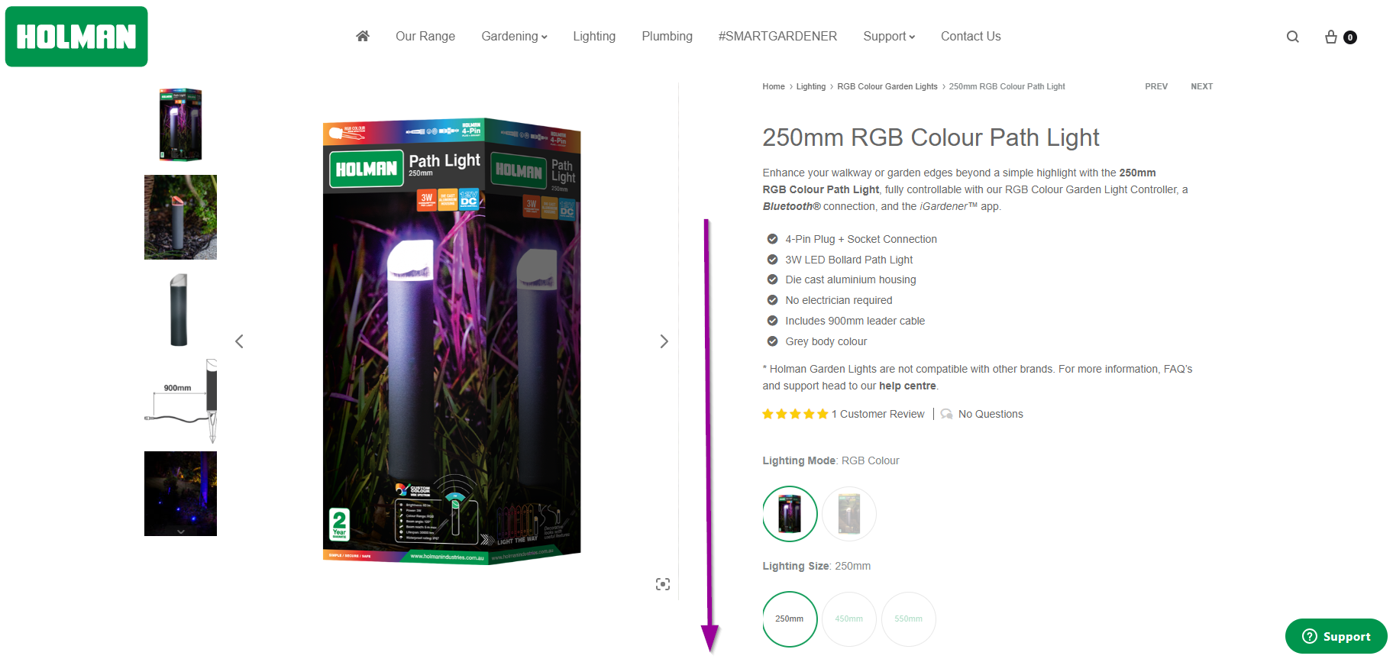
Task: Open the shopping cart bag icon
Action: (1331, 37)
